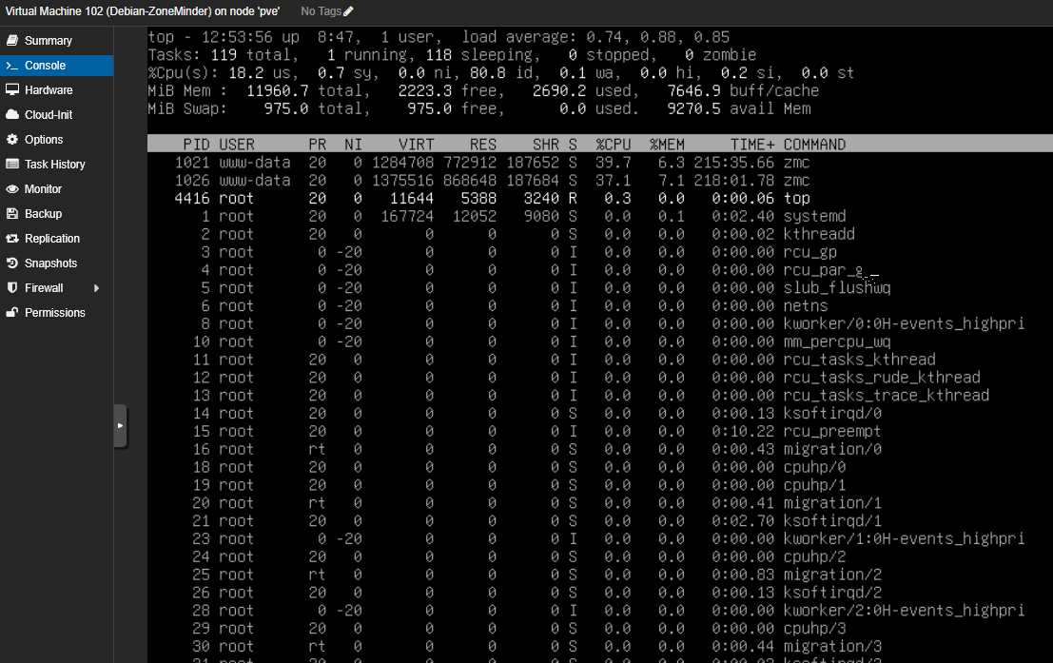This screenshot has height=663, width=1053.
Task: Click the first zmc process PID 1021
Action: 492,163
